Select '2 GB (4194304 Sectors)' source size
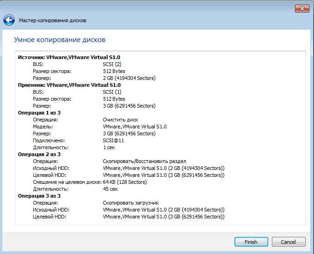Viewport: 314px width, 254px height. 129,78
